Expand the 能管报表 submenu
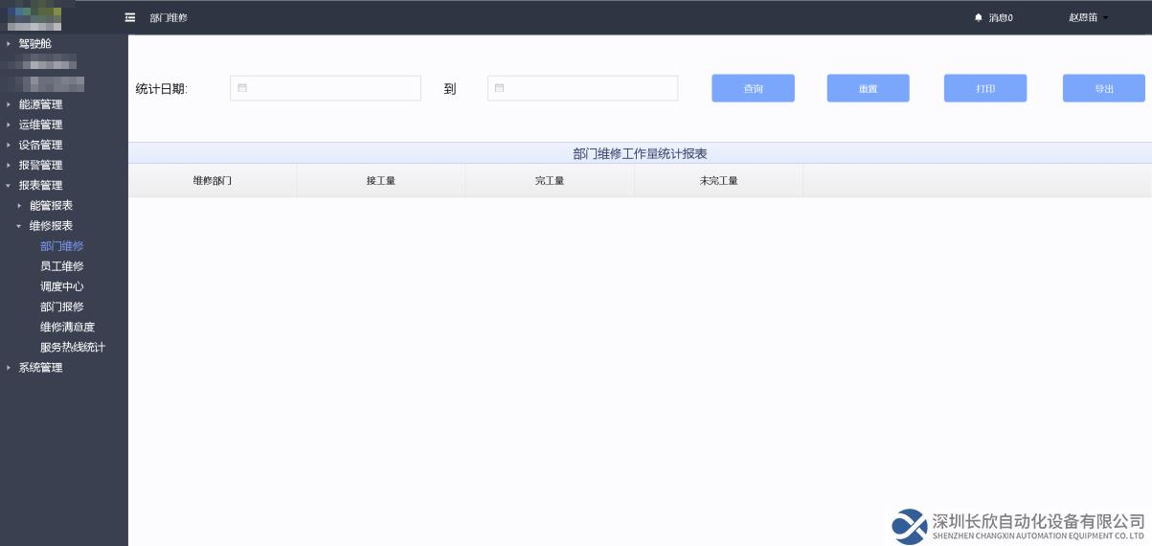 (50, 205)
